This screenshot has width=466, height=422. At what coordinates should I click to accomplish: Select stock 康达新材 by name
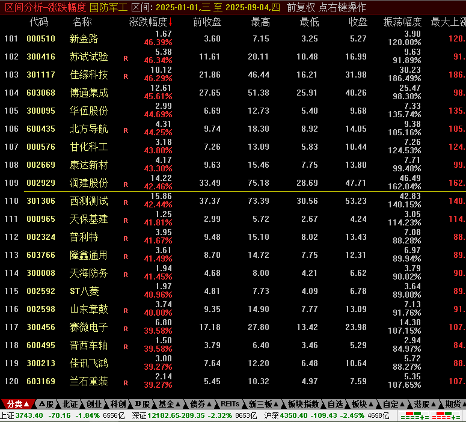pos(88,165)
